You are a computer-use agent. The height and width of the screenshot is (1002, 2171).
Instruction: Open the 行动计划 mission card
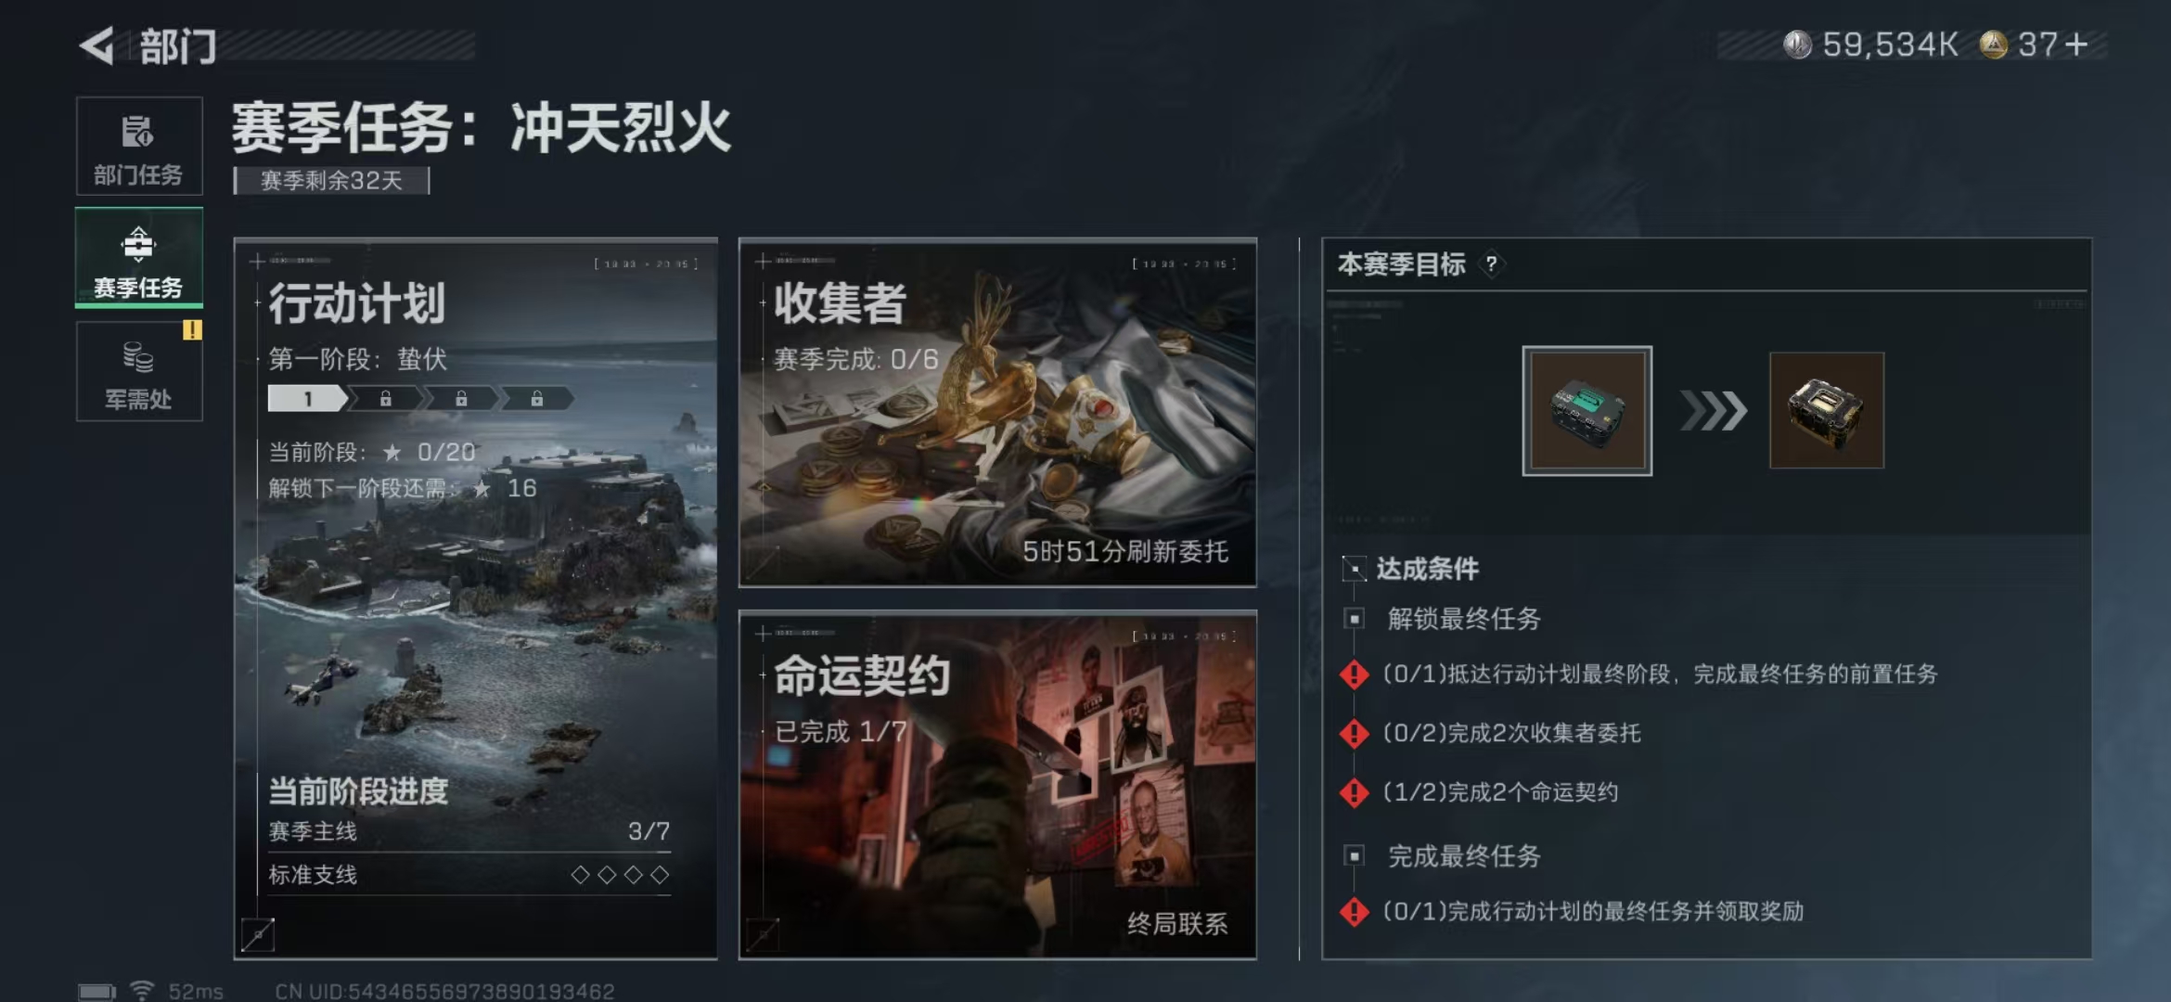click(476, 598)
